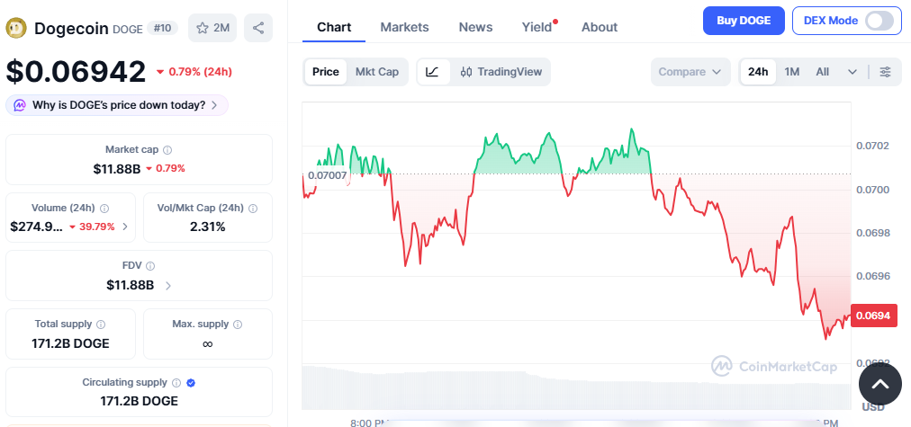Expand Volume (24h) details chevron

125,227
